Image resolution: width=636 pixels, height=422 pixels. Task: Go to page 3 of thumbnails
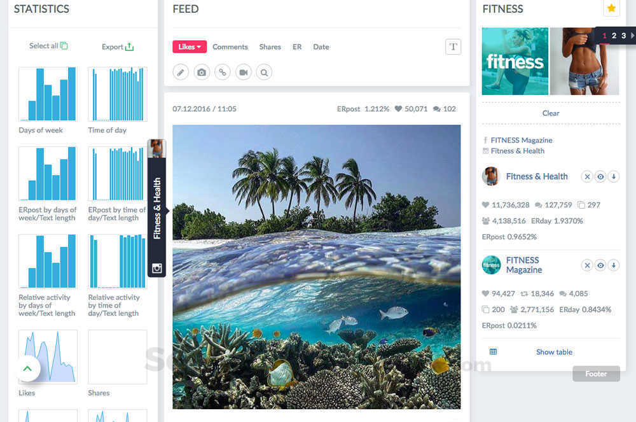(623, 36)
